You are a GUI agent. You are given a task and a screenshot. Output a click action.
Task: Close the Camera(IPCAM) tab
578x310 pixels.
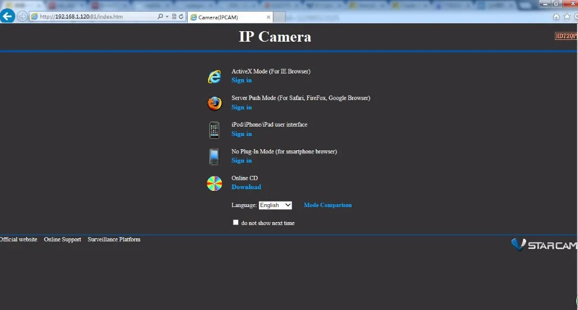click(x=268, y=17)
